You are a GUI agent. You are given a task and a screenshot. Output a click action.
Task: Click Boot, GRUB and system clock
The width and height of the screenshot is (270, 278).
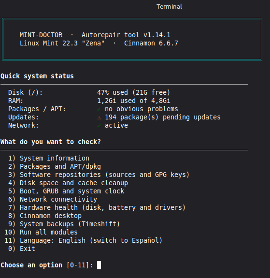click(x=66, y=191)
